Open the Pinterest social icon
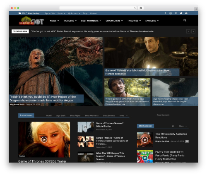This screenshot has width=207, height=175. (176, 13)
